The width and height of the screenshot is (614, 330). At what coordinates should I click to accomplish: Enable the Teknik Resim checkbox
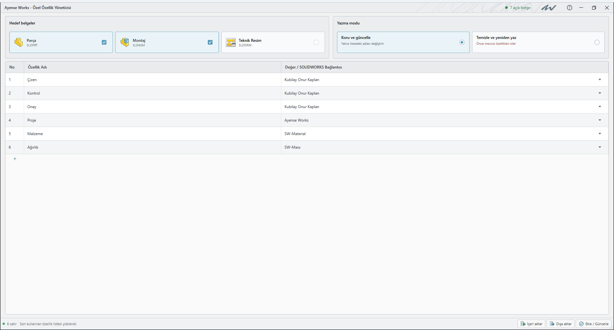[316, 42]
